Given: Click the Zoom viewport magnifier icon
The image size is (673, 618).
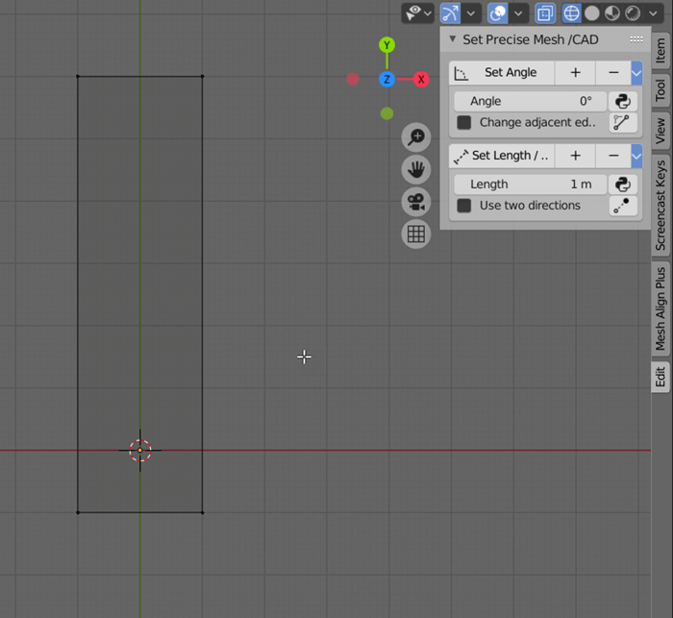Looking at the screenshot, I should click(x=416, y=137).
